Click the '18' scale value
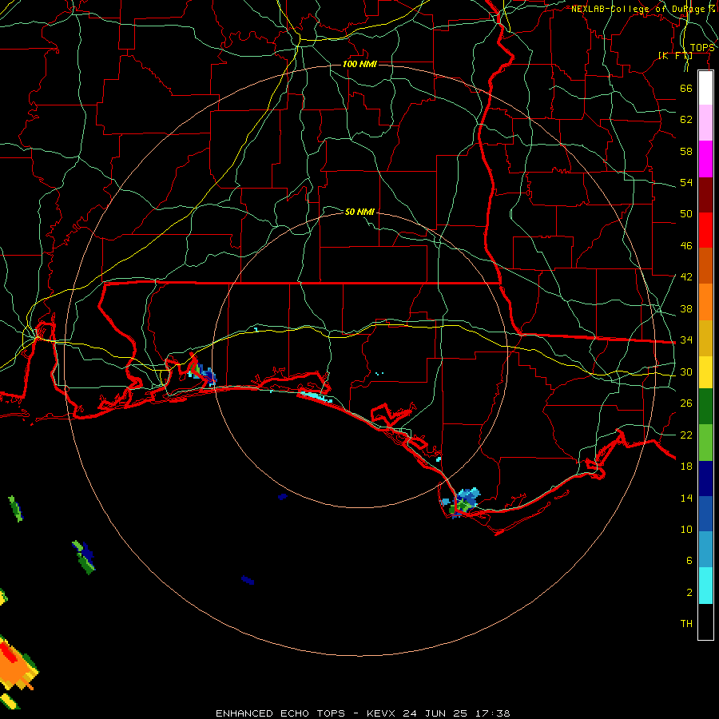 tap(686, 467)
